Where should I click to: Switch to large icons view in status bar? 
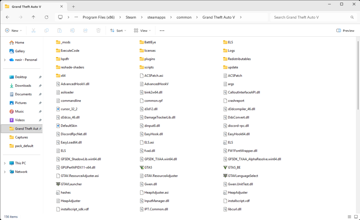click(x=356, y=216)
